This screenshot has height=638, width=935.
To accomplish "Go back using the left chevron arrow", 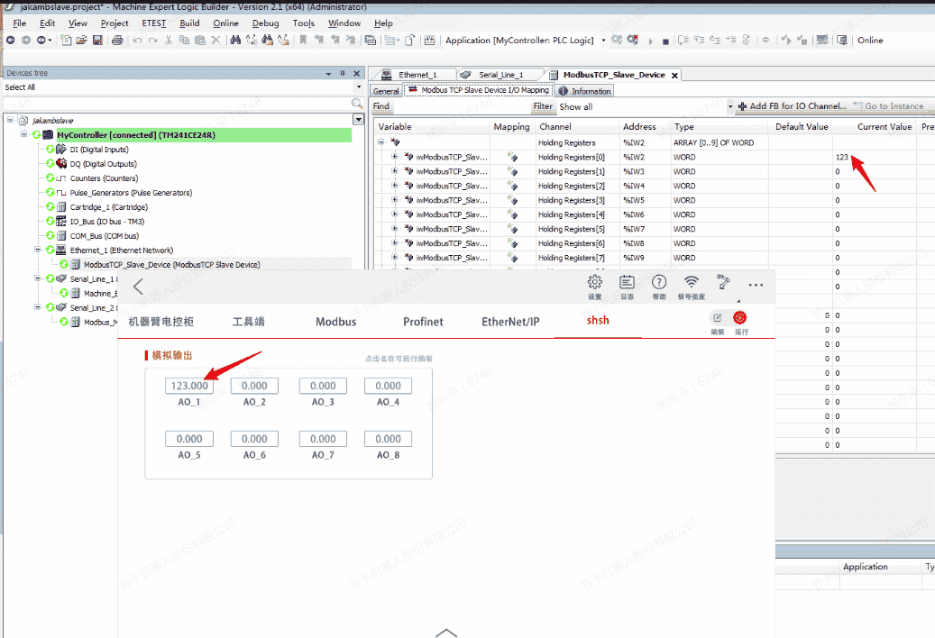I will (138, 287).
